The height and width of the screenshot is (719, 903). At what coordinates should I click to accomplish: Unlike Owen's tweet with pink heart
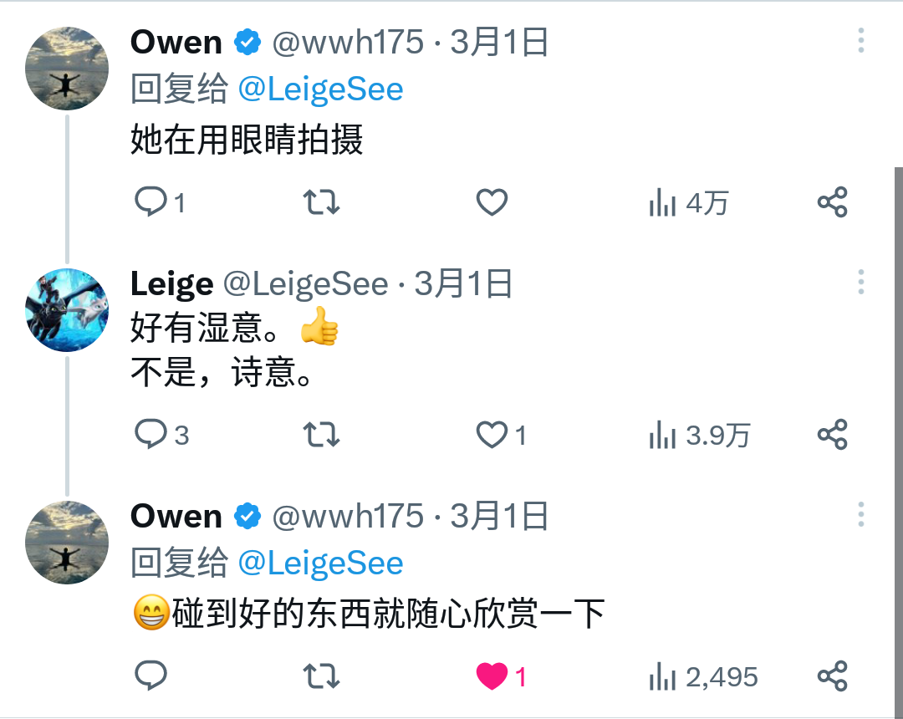click(492, 676)
